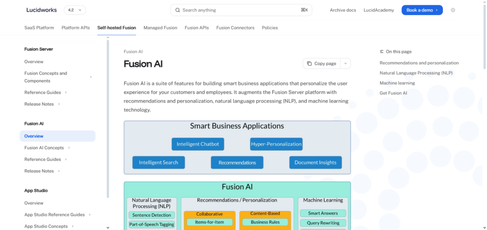The height and width of the screenshot is (230, 487).
Task: Go to the Fusion APIs tab
Action: coord(196,28)
